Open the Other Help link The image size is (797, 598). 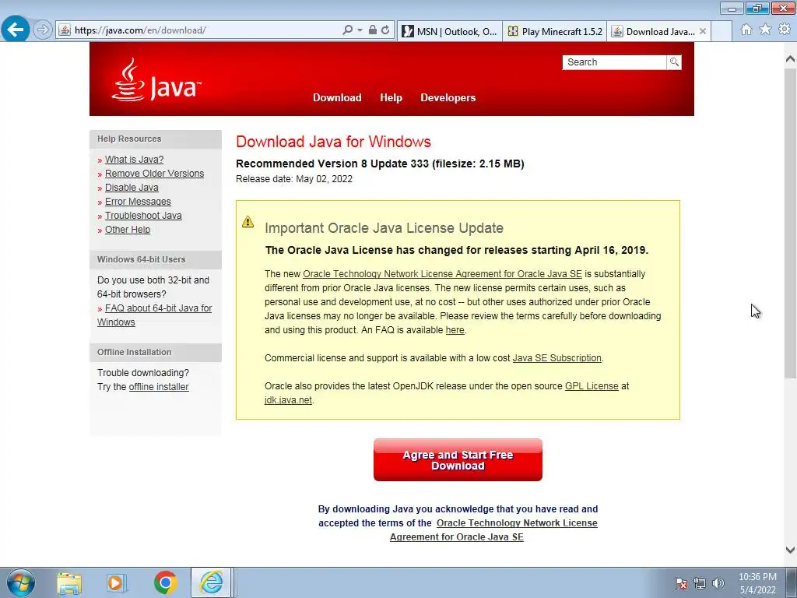[128, 230]
